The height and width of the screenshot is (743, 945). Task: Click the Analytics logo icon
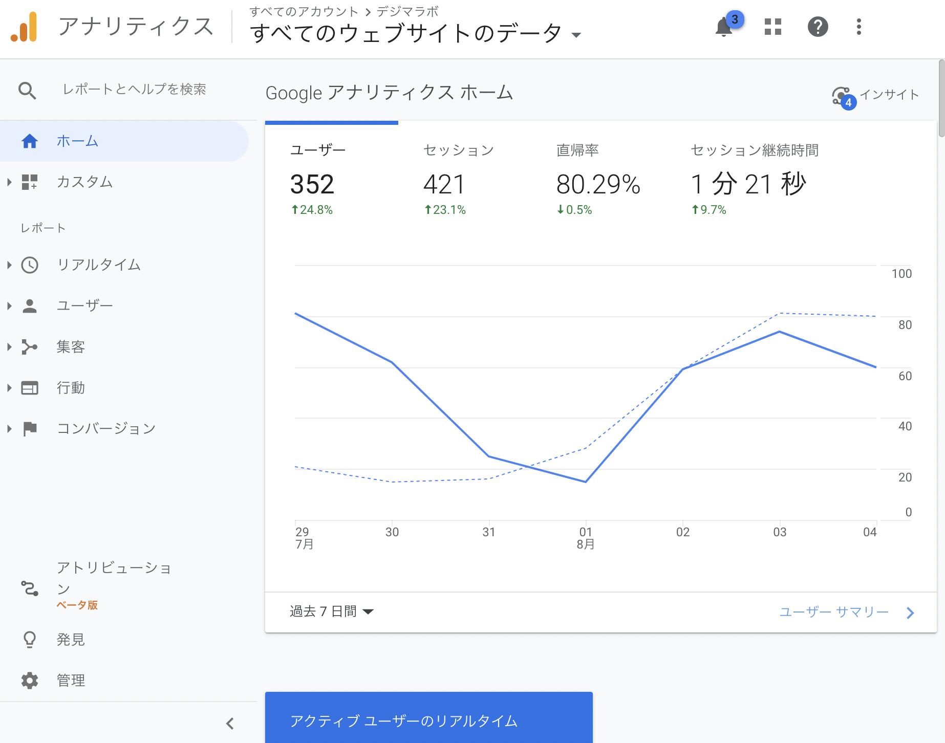(x=24, y=26)
